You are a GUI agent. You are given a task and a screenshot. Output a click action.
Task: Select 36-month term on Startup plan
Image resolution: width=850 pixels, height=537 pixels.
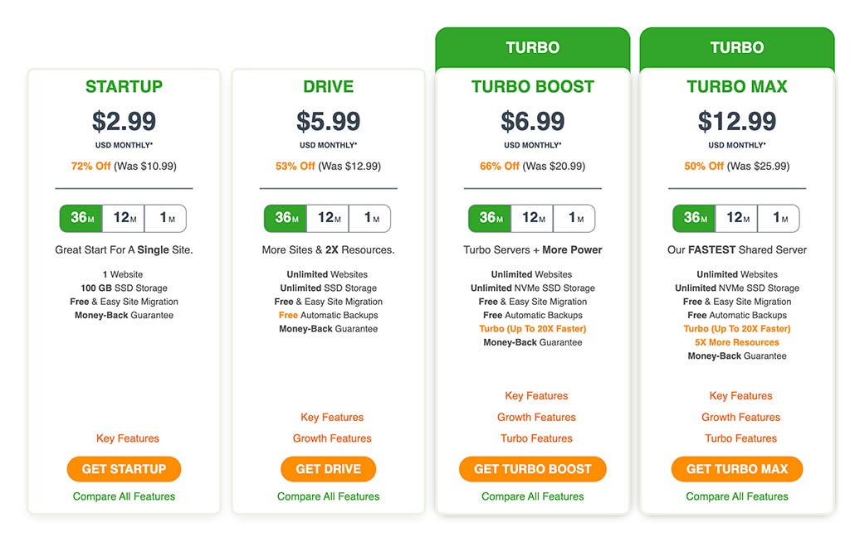click(x=81, y=219)
